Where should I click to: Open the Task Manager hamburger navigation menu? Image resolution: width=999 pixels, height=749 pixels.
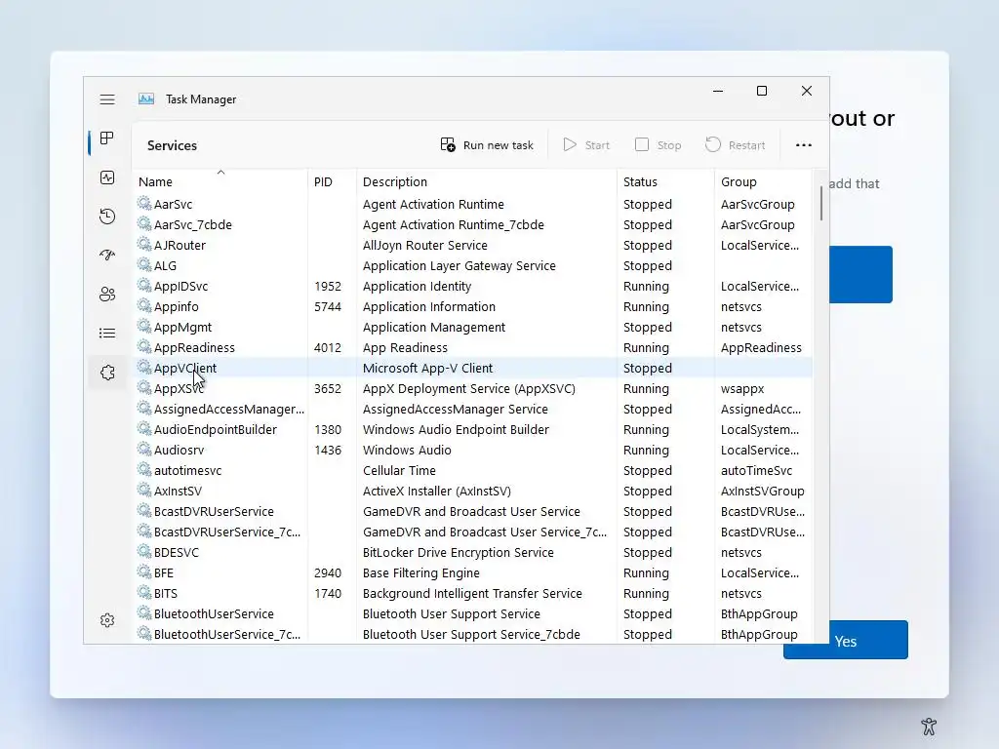click(x=107, y=99)
